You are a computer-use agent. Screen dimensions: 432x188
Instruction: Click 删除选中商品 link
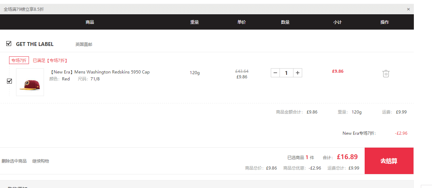click(x=14, y=161)
